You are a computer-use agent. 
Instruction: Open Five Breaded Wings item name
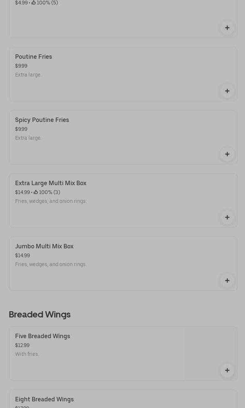tap(42, 336)
